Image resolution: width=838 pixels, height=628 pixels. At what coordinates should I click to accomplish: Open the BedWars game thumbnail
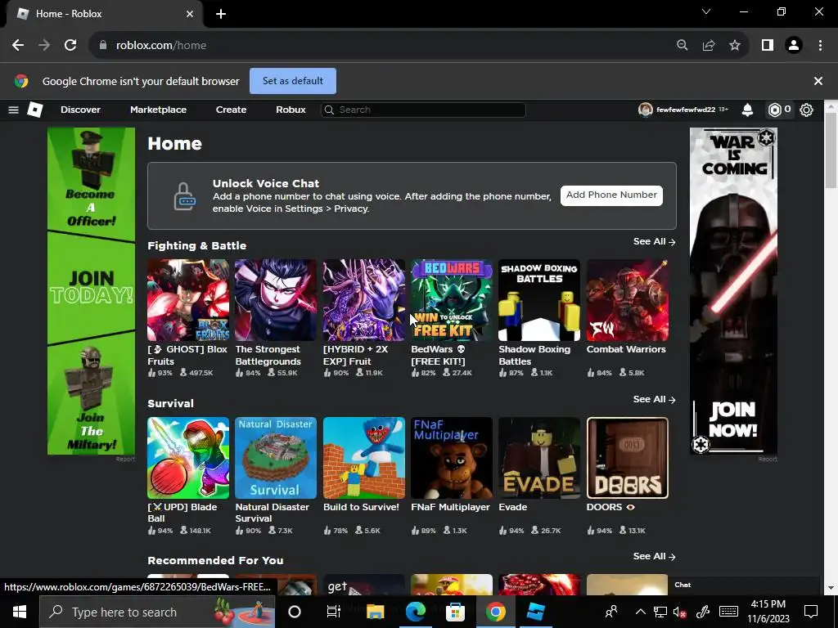452,300
